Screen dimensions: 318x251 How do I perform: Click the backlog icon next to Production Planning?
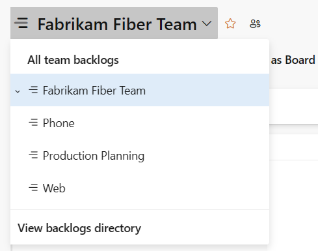tap(33, 155)
